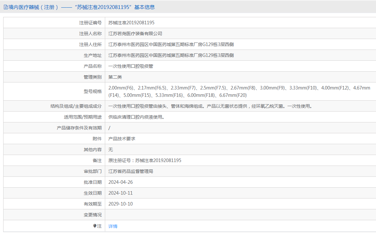Click the approval date 2024-04-26

tap(121, 182)
